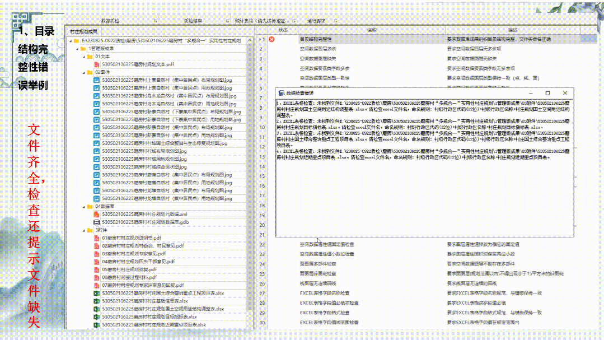
Task: Close the 数据检查错误 dialog
Action: pyautogui.click(x=565, y=93)
